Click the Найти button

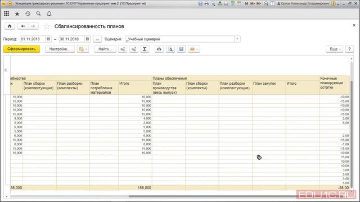pos(105,49)
